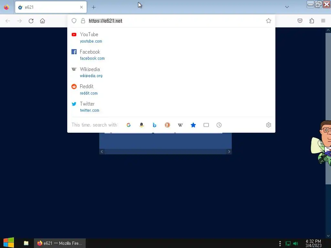Click the forward navigation arrow
Image resolution: width=331 pixels, height=248 pixels.
19,21
